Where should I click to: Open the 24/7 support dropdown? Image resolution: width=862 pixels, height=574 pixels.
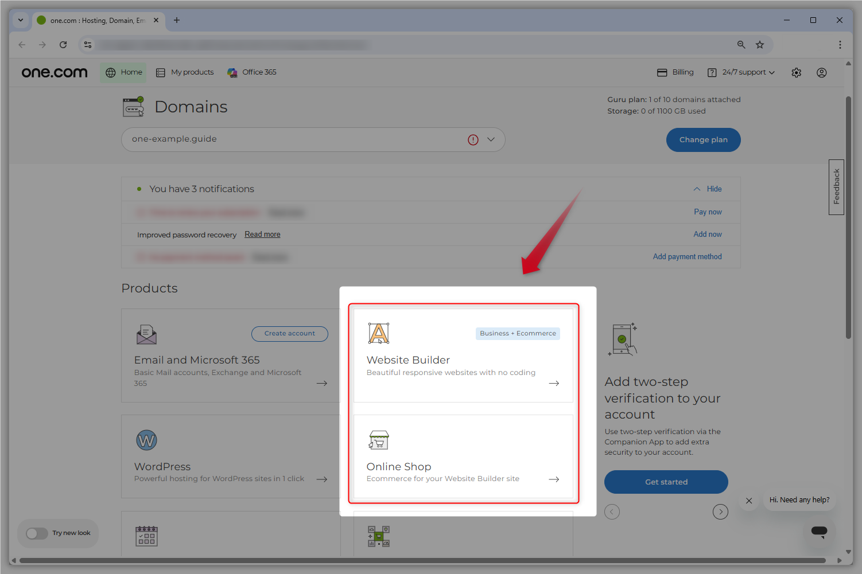[741, 72]
